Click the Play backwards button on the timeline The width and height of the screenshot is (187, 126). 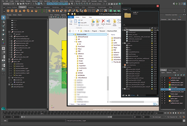click(173, 113)
